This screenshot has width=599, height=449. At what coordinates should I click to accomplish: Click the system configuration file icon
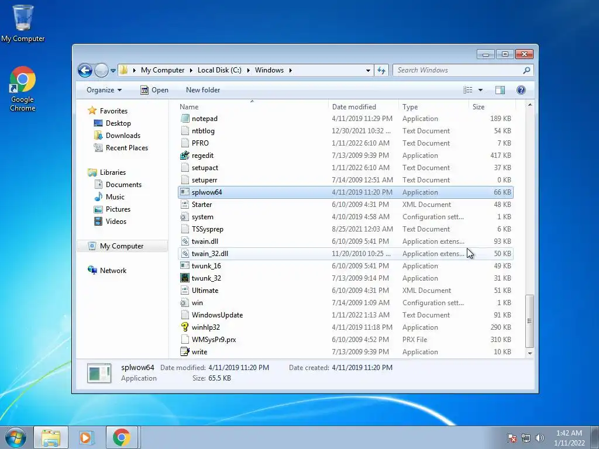click(185, 217)
